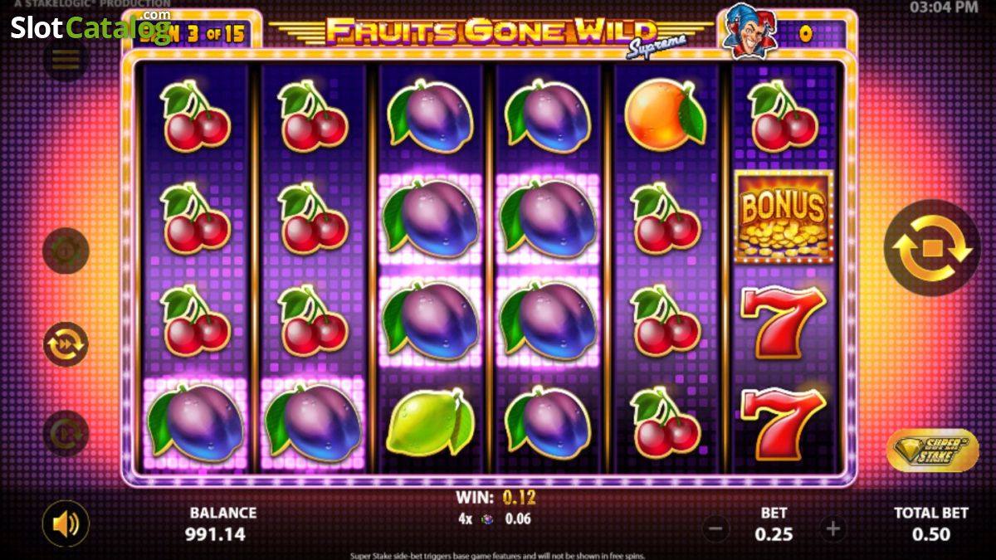Click the green lemon symbol
The height and width of the screenshot is (560, 996).
pos(430,421)
